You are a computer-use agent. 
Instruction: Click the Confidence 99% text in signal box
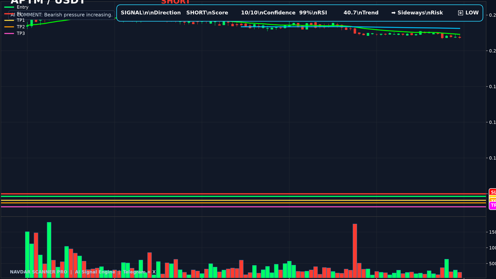click(289, 13)
